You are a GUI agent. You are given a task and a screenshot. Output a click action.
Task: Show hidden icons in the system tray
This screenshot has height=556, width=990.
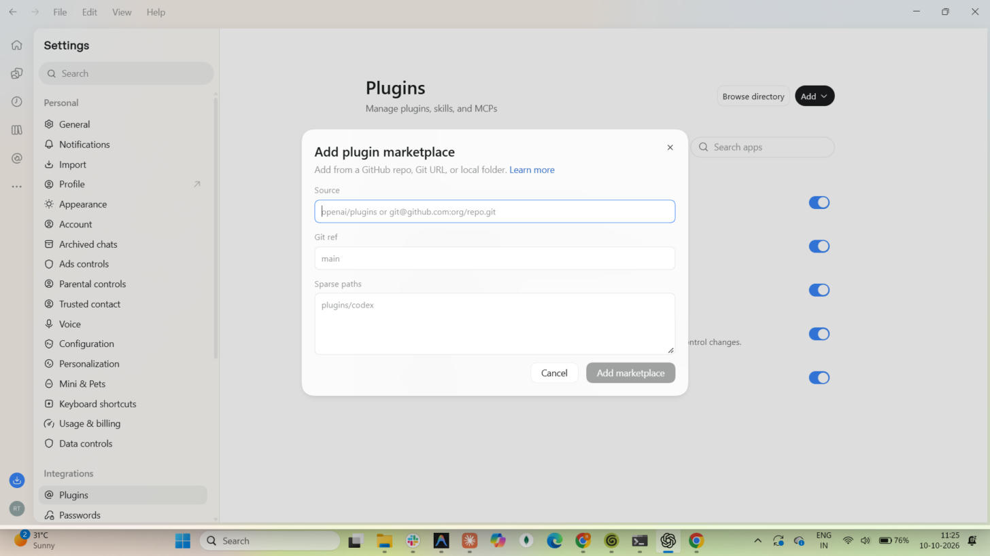pyautogui.click(x=757, y=541)
